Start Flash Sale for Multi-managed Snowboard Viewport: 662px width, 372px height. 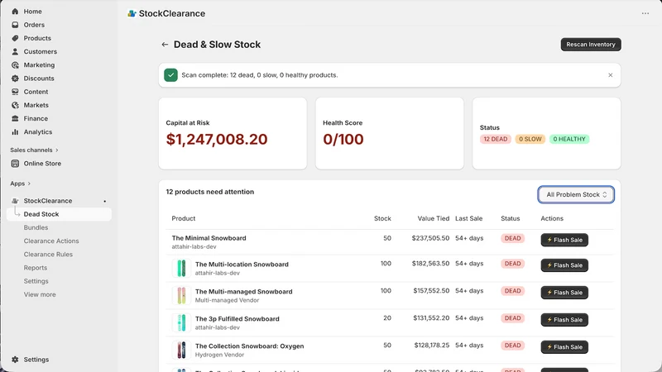tap(564, 293)
